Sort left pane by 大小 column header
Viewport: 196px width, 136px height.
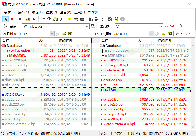tap(47, 41)
